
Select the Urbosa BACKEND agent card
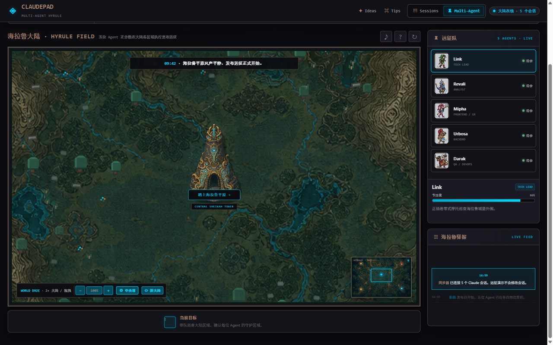pyautogui.click(x=483, y=136)
